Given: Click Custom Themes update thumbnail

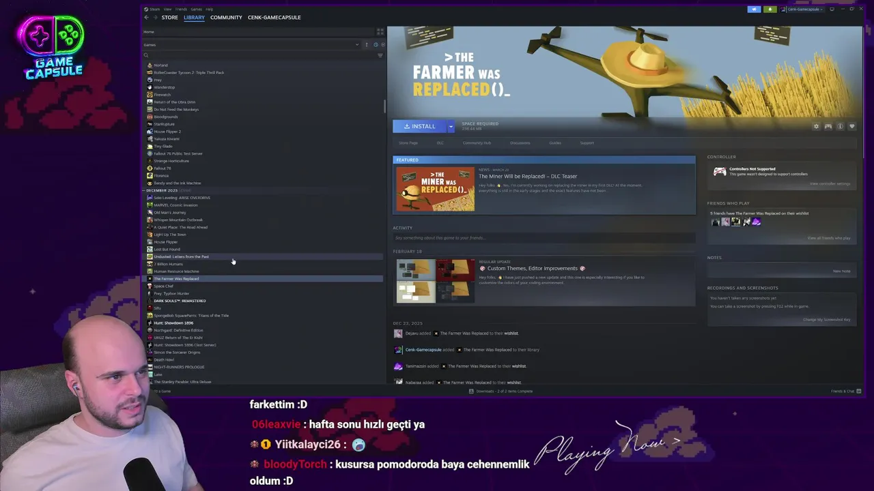Looking at the screenshot, I should coord(435,281).
